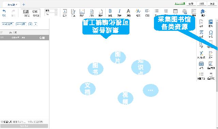The width and height of the screenshot is (218, 129).
Task: Tick the checkbox above the gray import button
Action: click(2, 122)
